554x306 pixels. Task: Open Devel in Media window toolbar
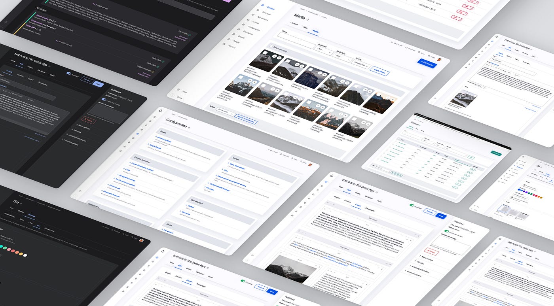tap(432, 56)
